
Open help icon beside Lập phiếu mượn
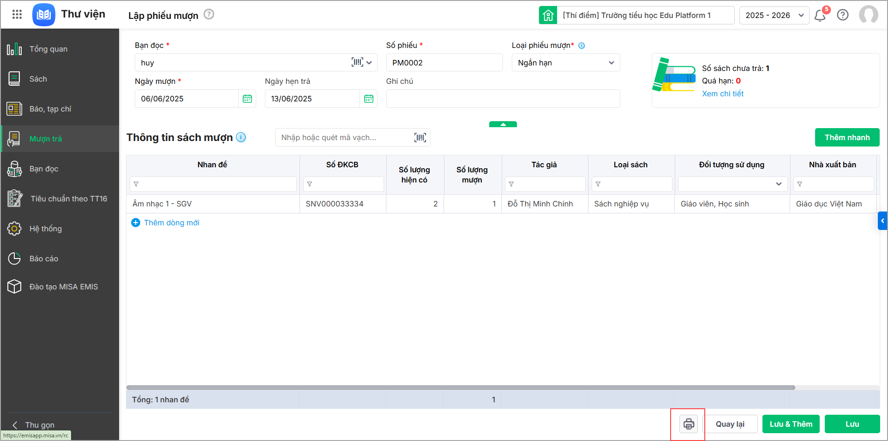click(x=209, y=14)
